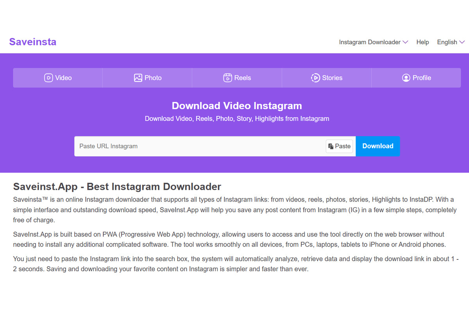Click the Paste button text
The image size is (469, 313).
coord(343,146)
